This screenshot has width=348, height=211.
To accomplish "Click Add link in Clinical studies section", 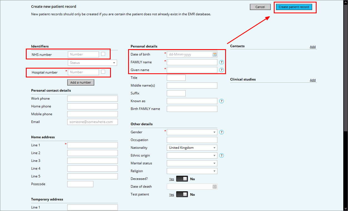I will [313, 80].
